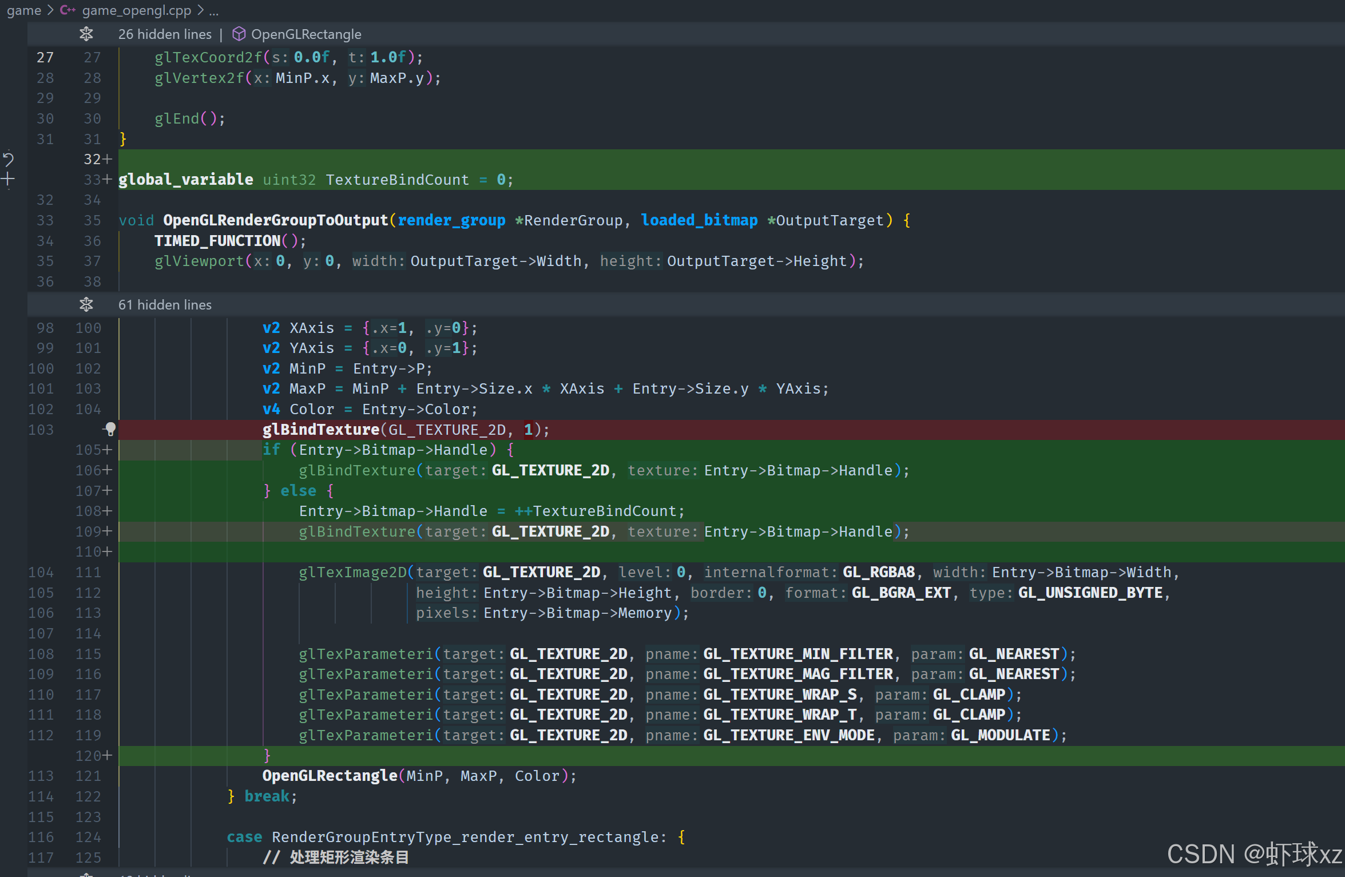This screenshot has width=1345, height=877.
Task: Select game_opengl.cpp in the breadcrumb
Action: (136, 10)
